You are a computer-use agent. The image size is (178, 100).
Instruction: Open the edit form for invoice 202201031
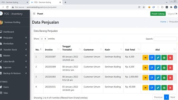pos(152,88)
